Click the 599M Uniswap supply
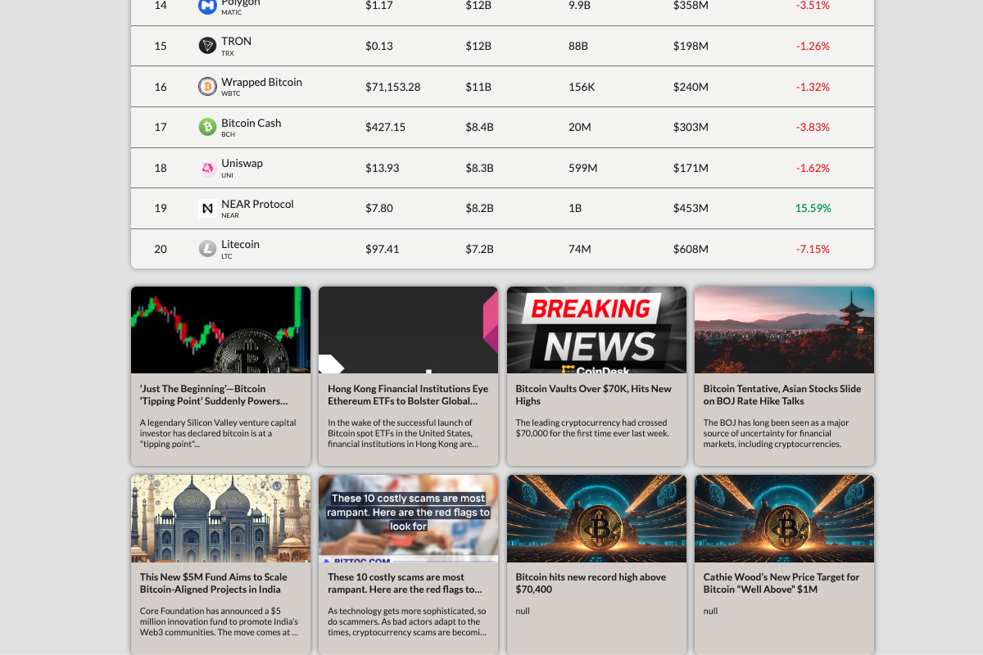Viewport: 983px width, 655px height. click(583, 168)
